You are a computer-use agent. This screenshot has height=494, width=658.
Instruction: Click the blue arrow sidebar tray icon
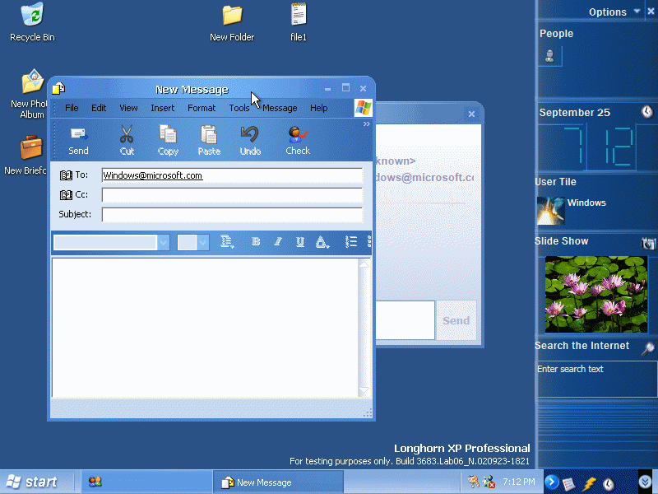552,482
